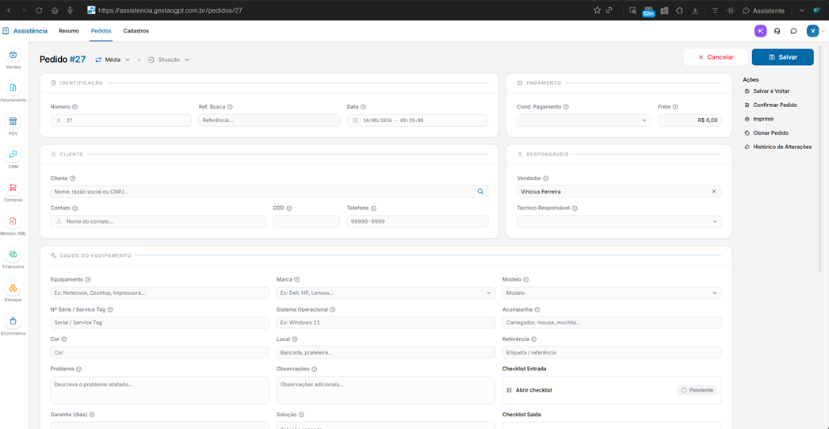Screen dimensions: 829x429
Task: Open the user avatar V menu
Action: point(812,31)
